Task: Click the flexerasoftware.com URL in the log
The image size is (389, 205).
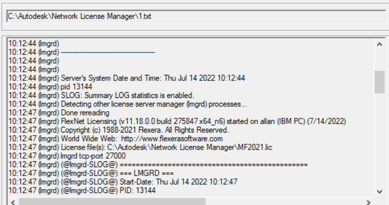Action: (172, 138)
